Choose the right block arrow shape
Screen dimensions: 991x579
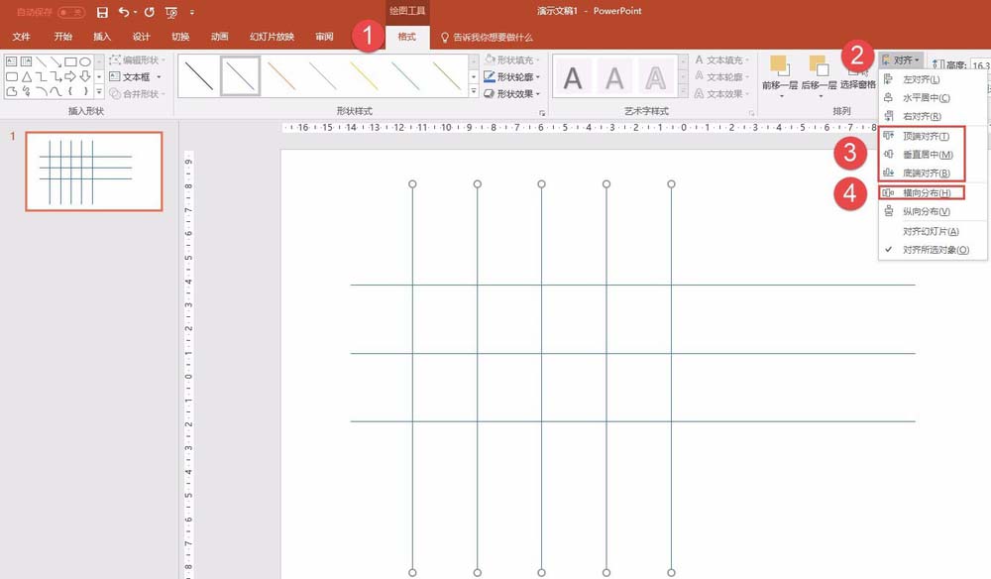pos(70,76)
